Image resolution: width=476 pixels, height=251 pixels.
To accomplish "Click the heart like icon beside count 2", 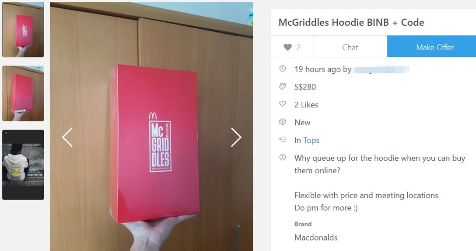I will tap(287, 47).
